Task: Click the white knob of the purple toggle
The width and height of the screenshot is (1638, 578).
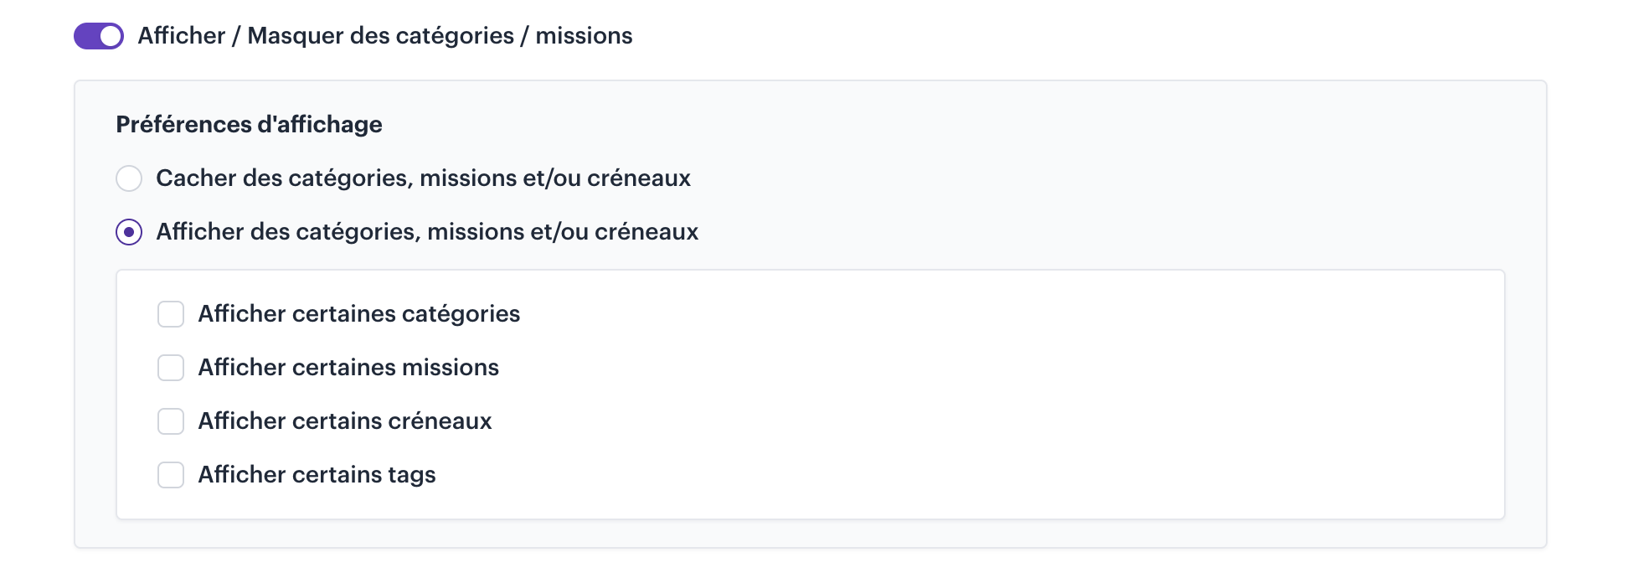Action: (111, 36)
